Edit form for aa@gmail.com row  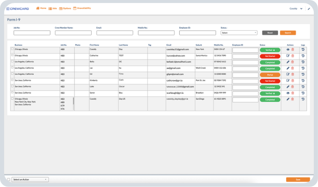click(x=288, y=68)
